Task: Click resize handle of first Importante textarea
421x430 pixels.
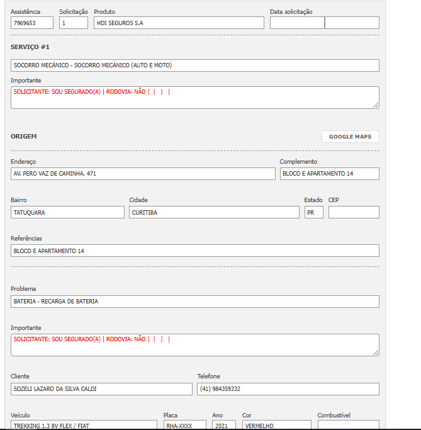Action: coord(376,105)
